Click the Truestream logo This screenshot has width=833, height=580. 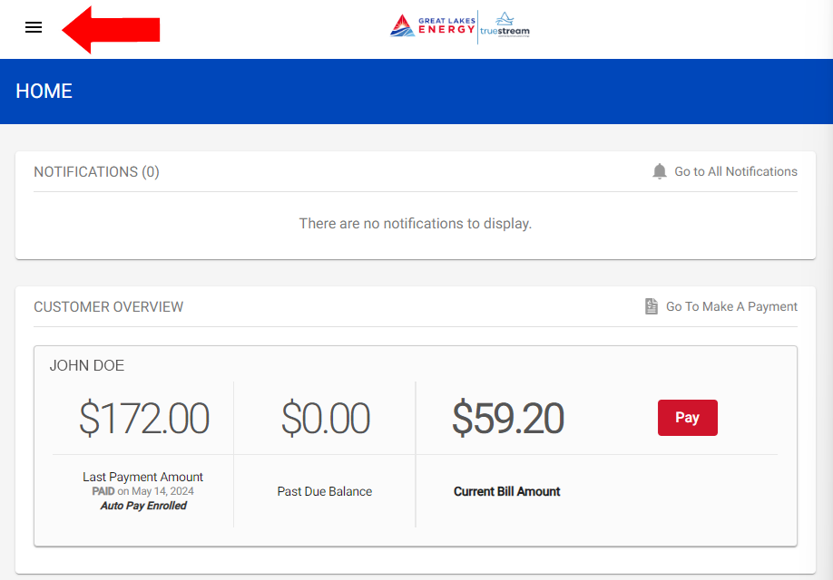coord(505,25)
